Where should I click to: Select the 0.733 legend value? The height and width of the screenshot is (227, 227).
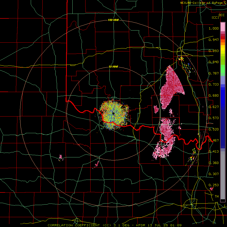(214, 84)
